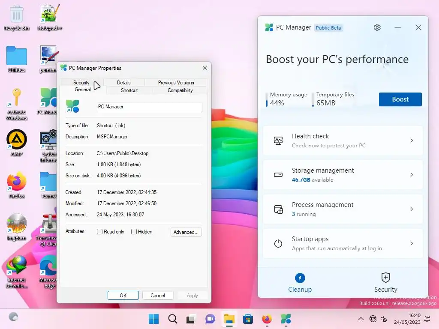Select the General properties tab
The image size is (439, 329).
(x=82, y=90)
